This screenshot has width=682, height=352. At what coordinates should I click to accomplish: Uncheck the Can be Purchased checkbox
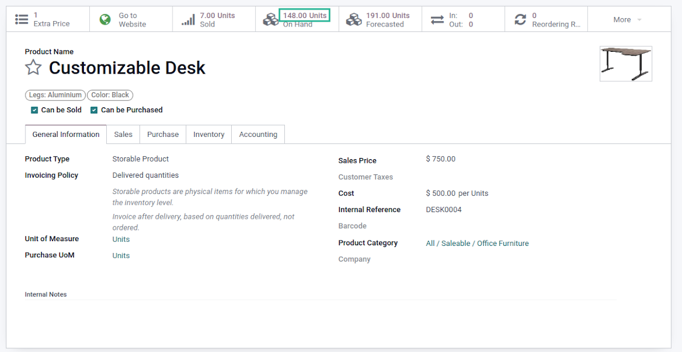94,110
